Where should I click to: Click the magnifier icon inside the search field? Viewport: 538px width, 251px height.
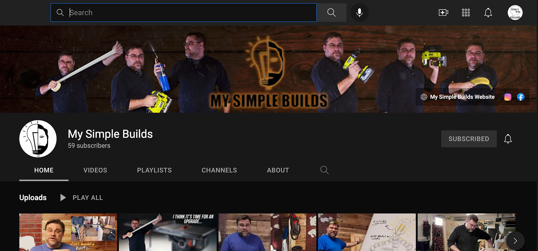point(60,13)
